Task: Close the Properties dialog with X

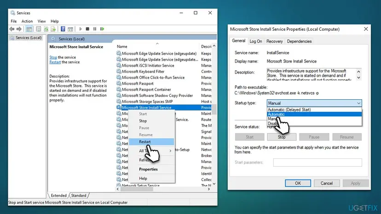Action: pyautogui.click(x=366, y=29)
